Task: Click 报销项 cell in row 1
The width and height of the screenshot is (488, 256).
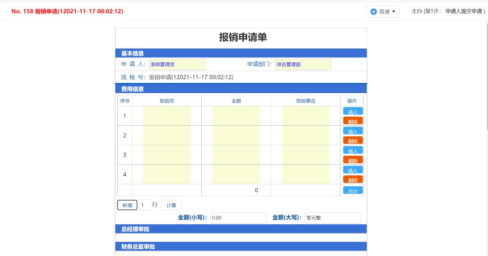Action: click(167, 116)
